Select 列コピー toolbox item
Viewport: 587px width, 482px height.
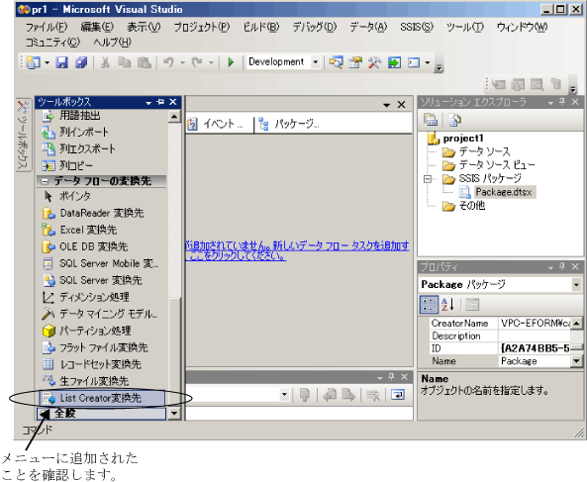click(102, 165)
